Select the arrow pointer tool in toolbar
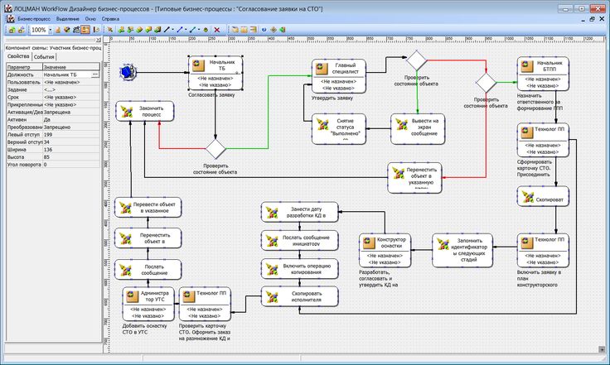This screenshot has height=365, width=610. pos(110,30)
